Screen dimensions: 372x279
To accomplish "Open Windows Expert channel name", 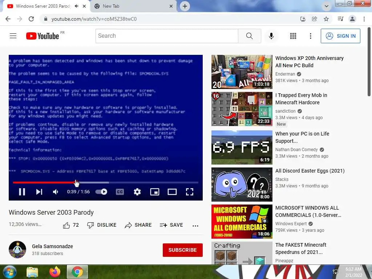I will [291, 223].
